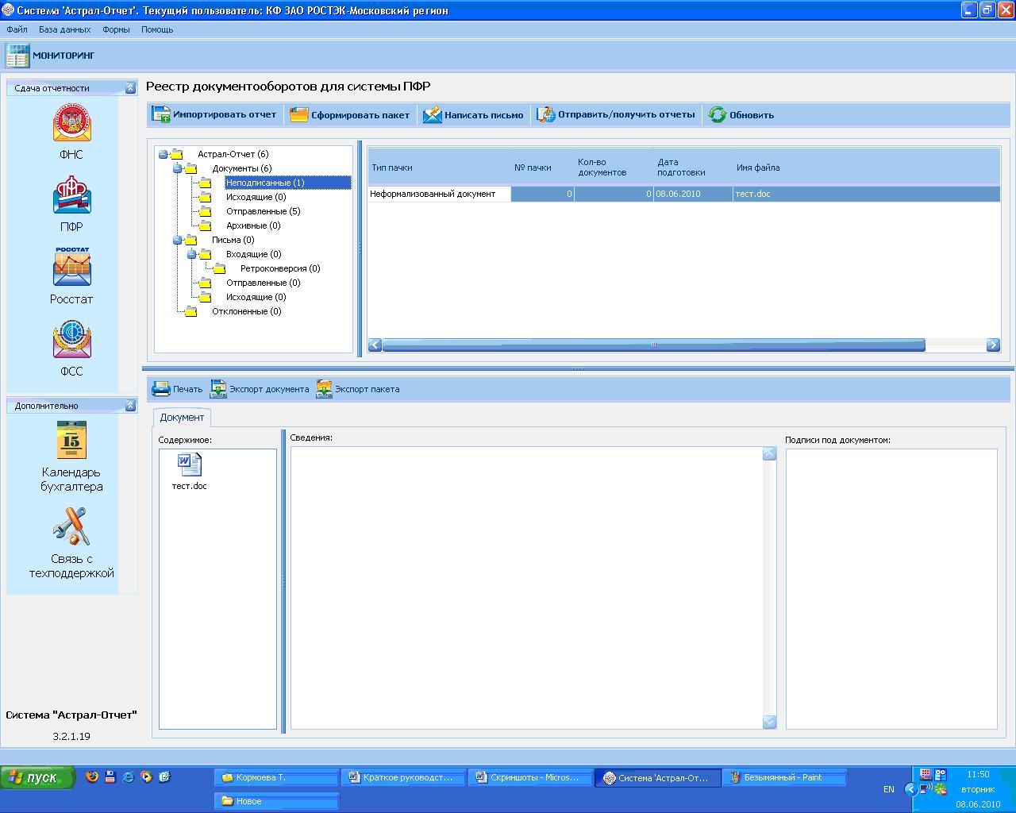Sort by Кол-во документов column header

[614, 168]
